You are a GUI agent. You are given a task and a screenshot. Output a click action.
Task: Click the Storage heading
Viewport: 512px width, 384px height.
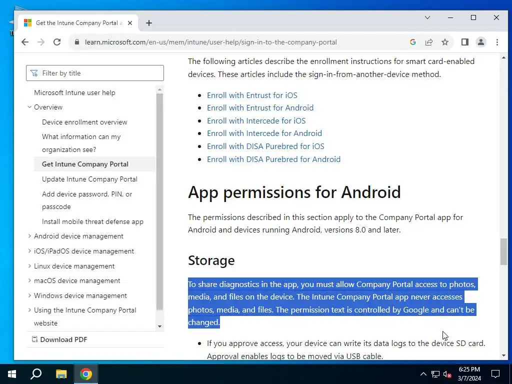pos(211,260)
